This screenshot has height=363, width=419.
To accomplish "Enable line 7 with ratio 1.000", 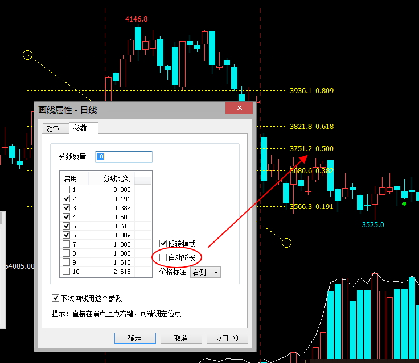I will [x=67, y=244].
